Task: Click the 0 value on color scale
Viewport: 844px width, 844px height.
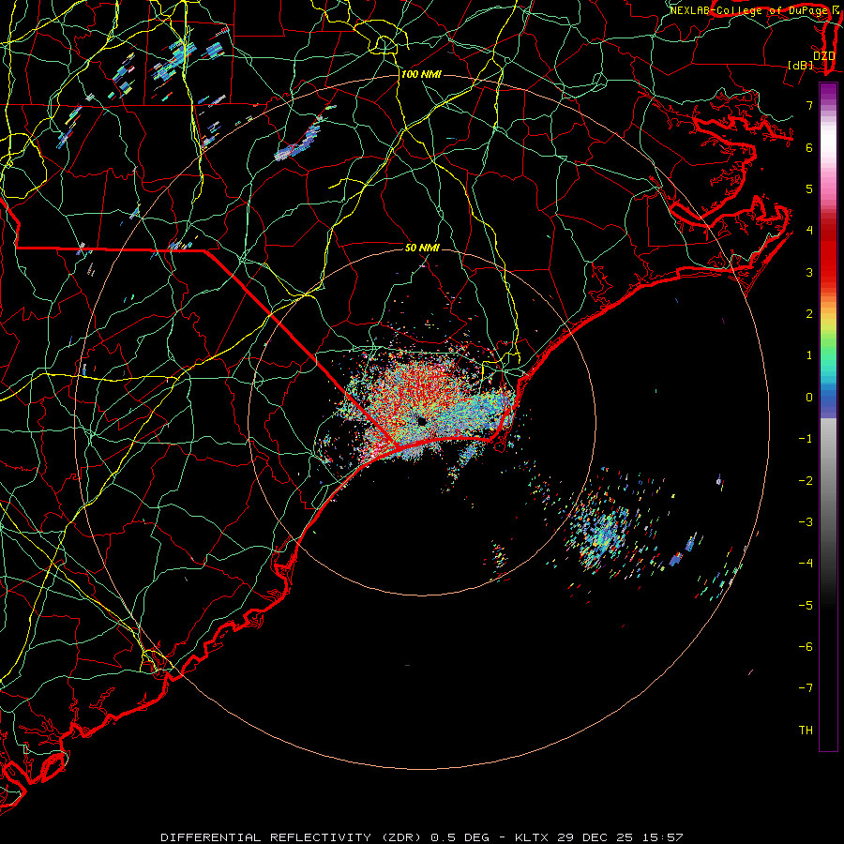Action: [809, 397]
